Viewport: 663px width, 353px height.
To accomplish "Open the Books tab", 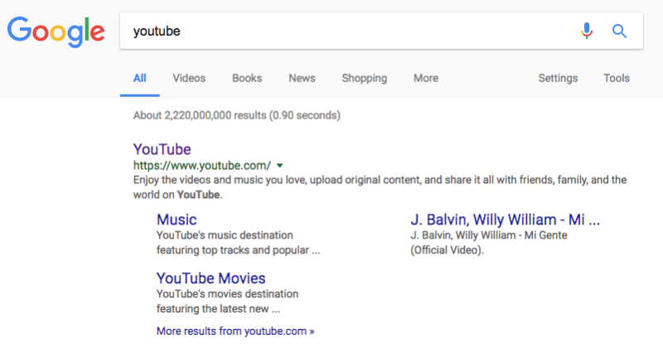I will coord(247,78).
